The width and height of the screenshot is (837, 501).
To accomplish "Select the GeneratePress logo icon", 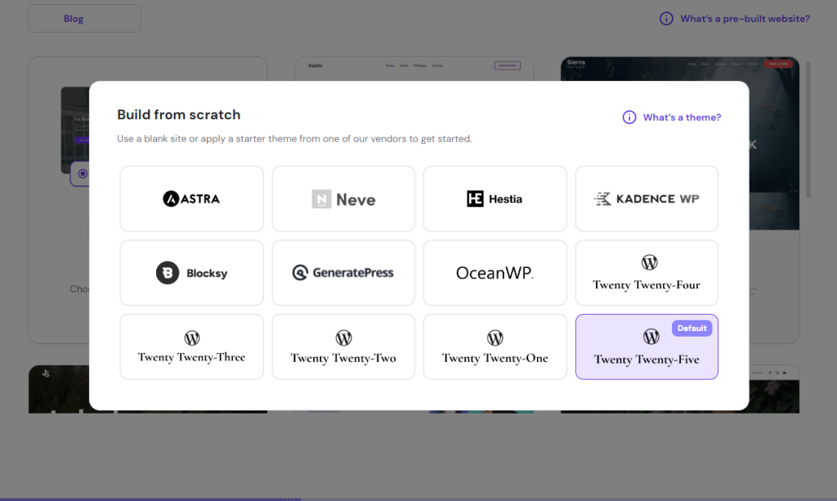I will tap(300, 273).
